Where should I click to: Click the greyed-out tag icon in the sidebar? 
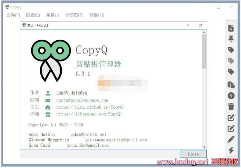pos(231,61)
